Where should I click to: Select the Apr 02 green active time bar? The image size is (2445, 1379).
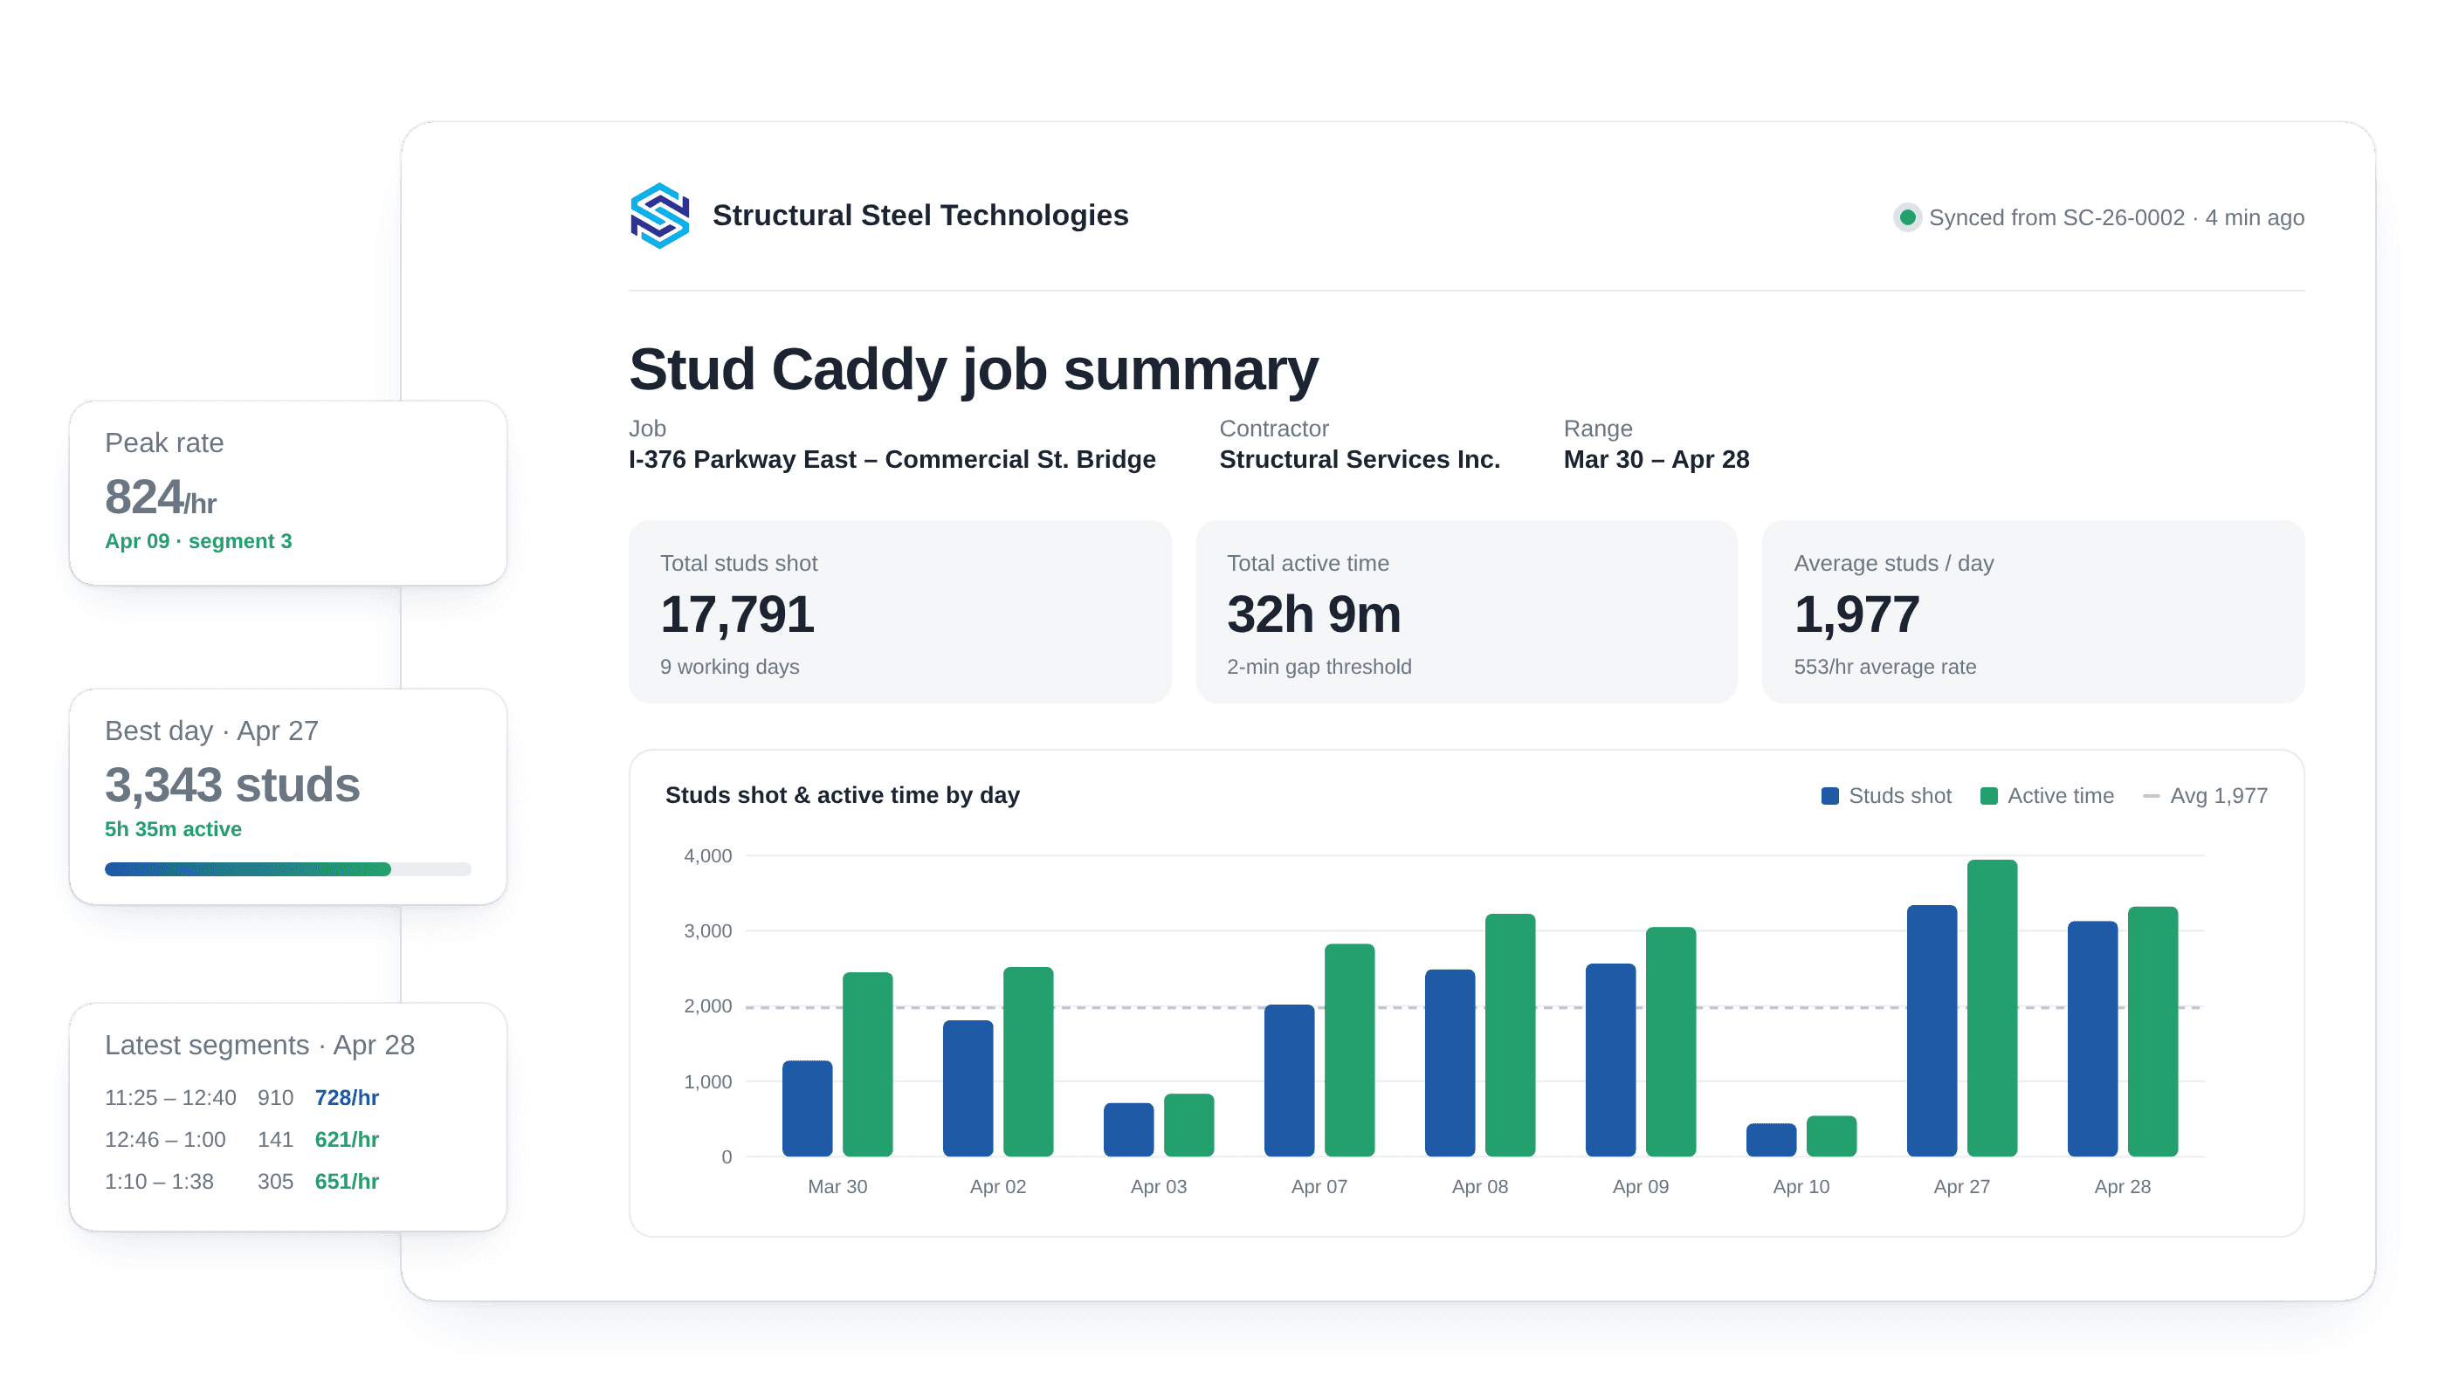coord(1028,1062)
